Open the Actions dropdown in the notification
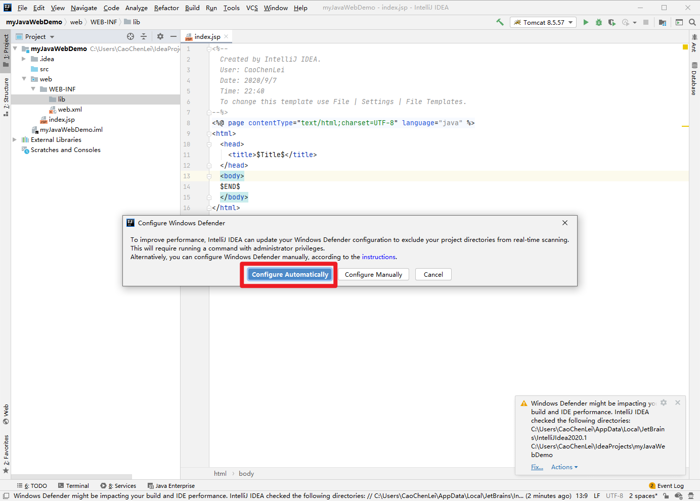Screen dimensions: 700x501 (x=564, y=467)
